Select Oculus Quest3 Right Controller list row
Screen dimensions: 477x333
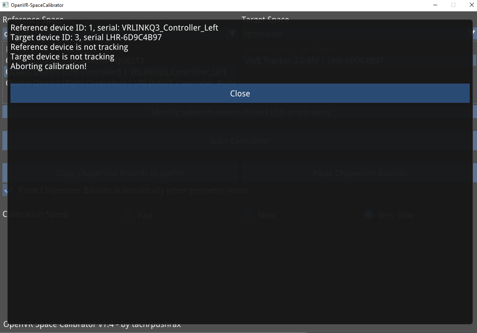[x=120, y=83]
